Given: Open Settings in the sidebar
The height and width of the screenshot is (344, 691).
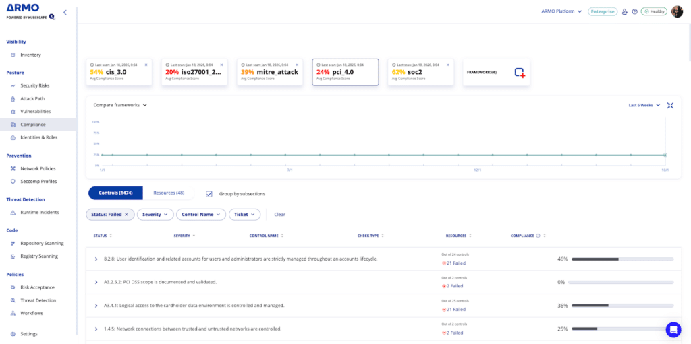Looking at the screenshot, I should click(x=29, y=334).
